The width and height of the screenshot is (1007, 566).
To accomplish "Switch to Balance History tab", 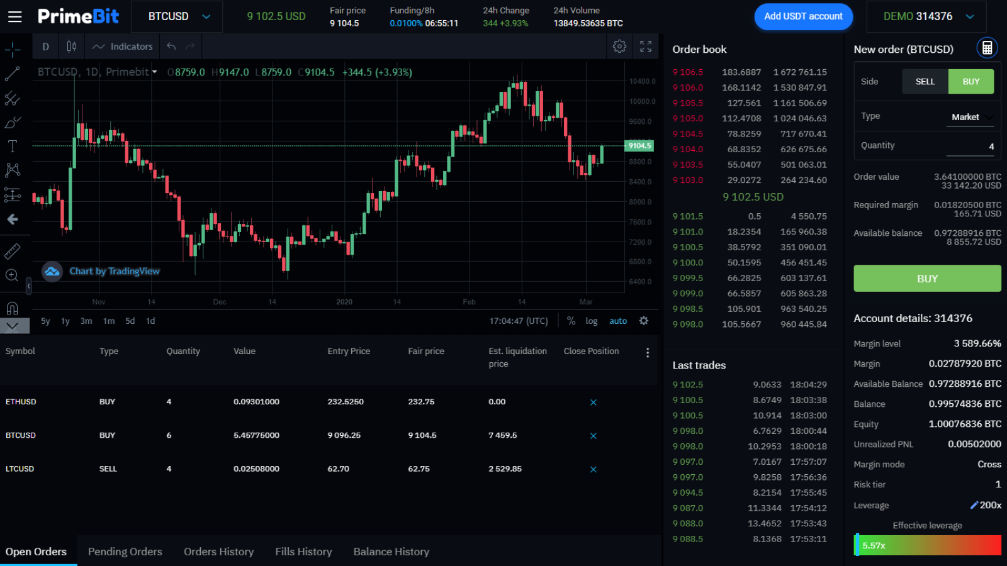I will [391, 552].
